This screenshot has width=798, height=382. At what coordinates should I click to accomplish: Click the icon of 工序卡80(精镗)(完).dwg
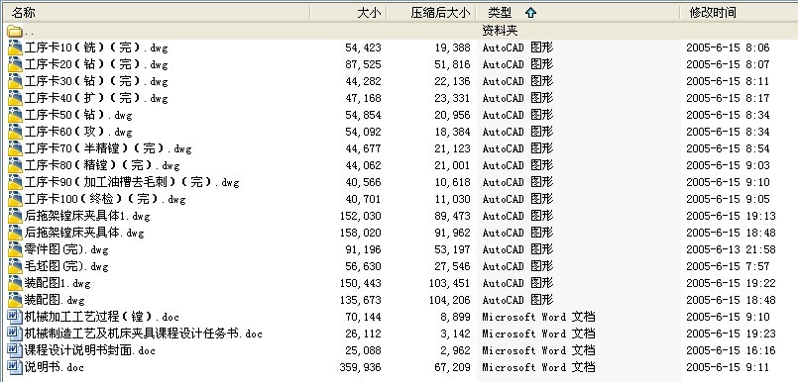pyautogui.click(x=15, y=165)
